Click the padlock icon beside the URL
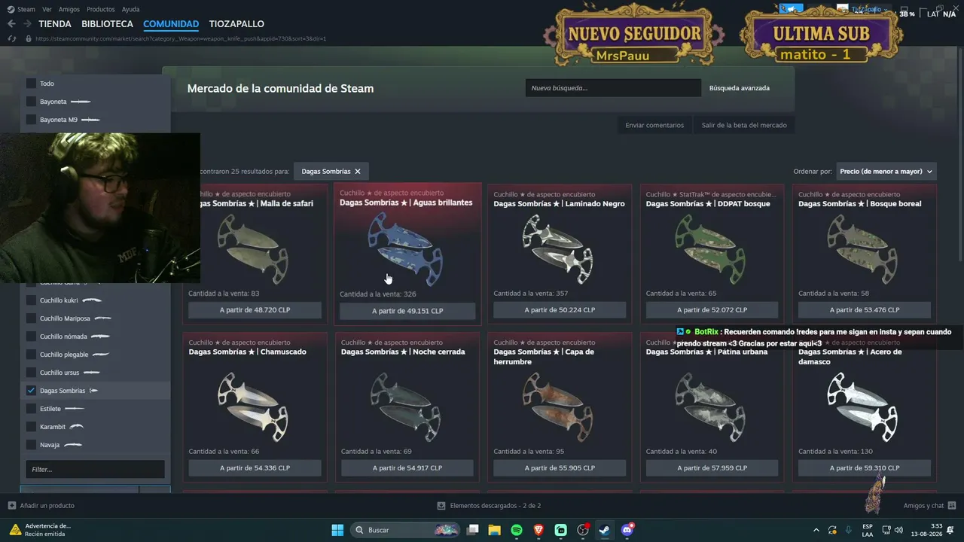This screenshot has height=542, width=964. (29, 38)
